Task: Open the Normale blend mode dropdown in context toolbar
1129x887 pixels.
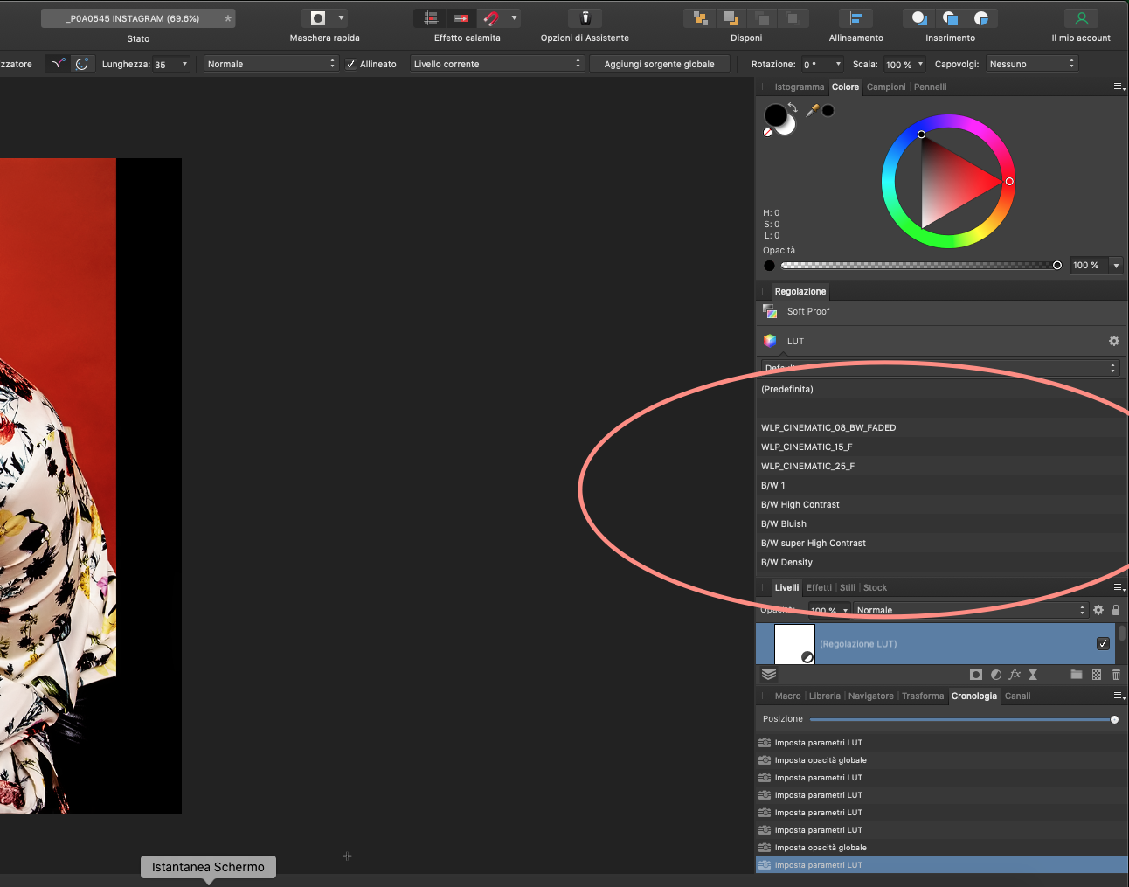Action: [271, 64]
